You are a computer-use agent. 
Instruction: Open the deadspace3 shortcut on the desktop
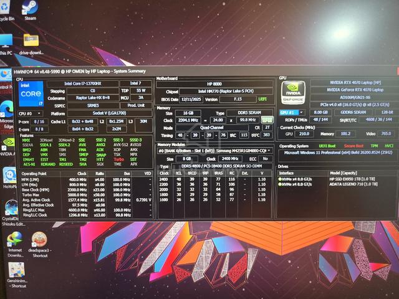pos(40,244)
